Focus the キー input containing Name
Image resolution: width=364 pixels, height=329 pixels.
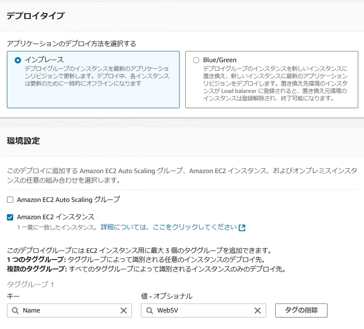68,310
